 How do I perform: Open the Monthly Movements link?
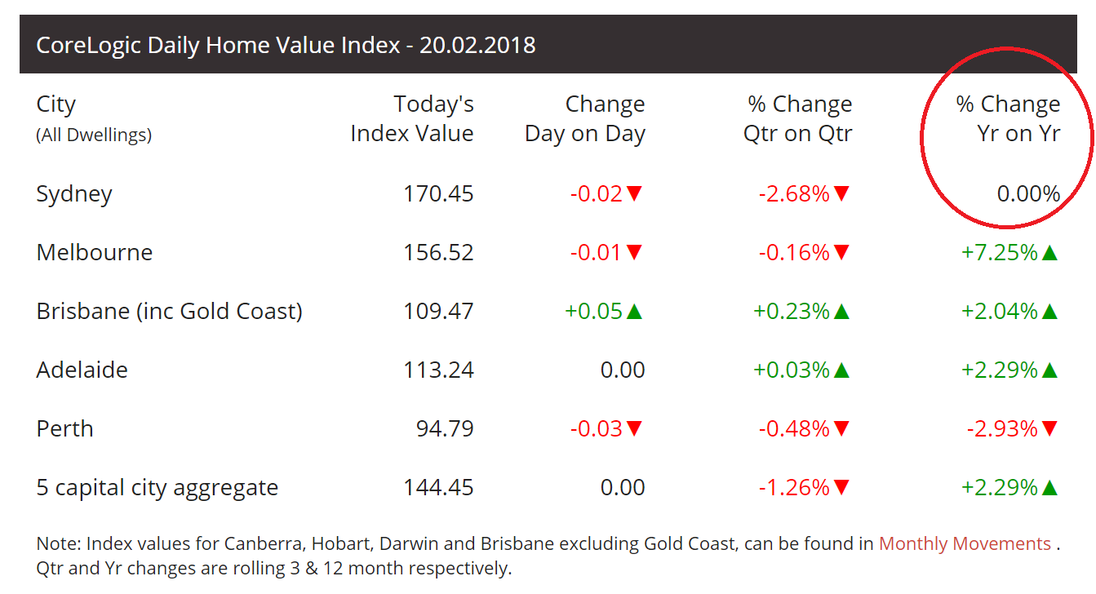965,544
